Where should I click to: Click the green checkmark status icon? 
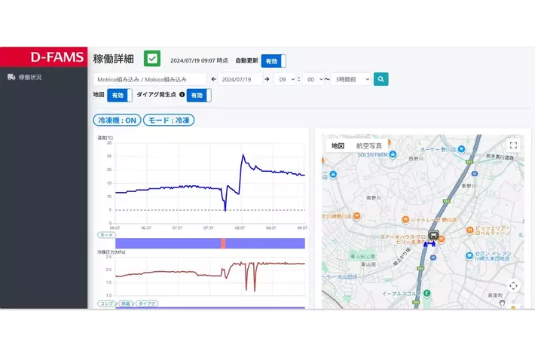[x=152, y=59]
